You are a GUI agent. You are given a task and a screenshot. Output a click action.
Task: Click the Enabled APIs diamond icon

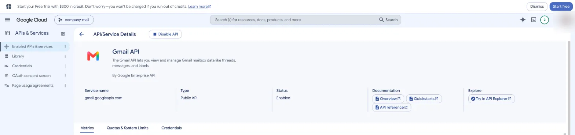tap(6, 46)
